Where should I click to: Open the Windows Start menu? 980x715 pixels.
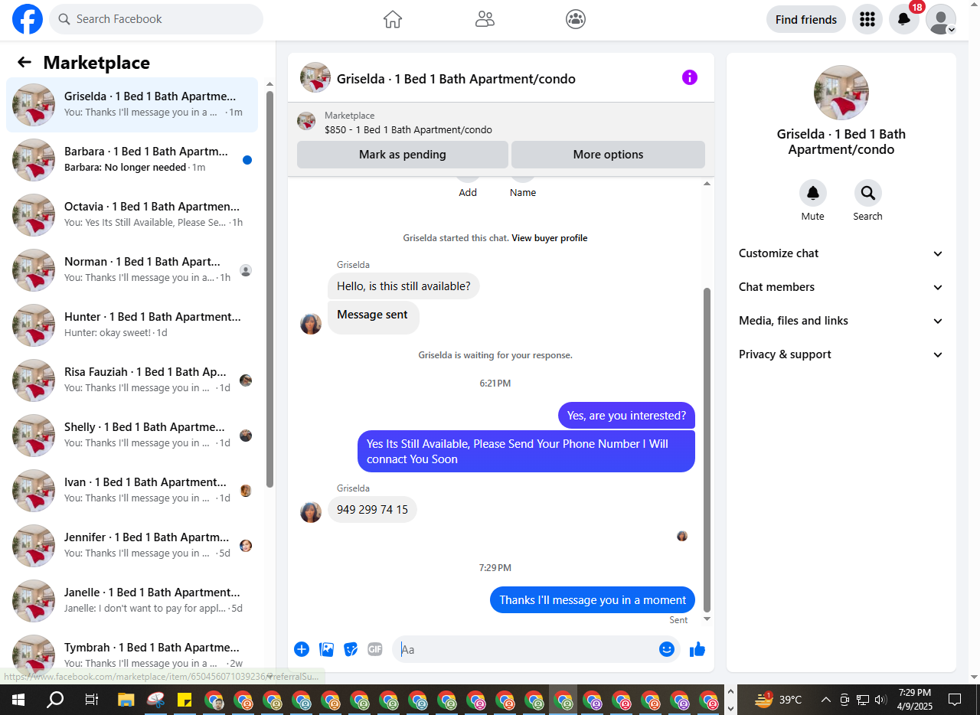(x=18, y=700)
